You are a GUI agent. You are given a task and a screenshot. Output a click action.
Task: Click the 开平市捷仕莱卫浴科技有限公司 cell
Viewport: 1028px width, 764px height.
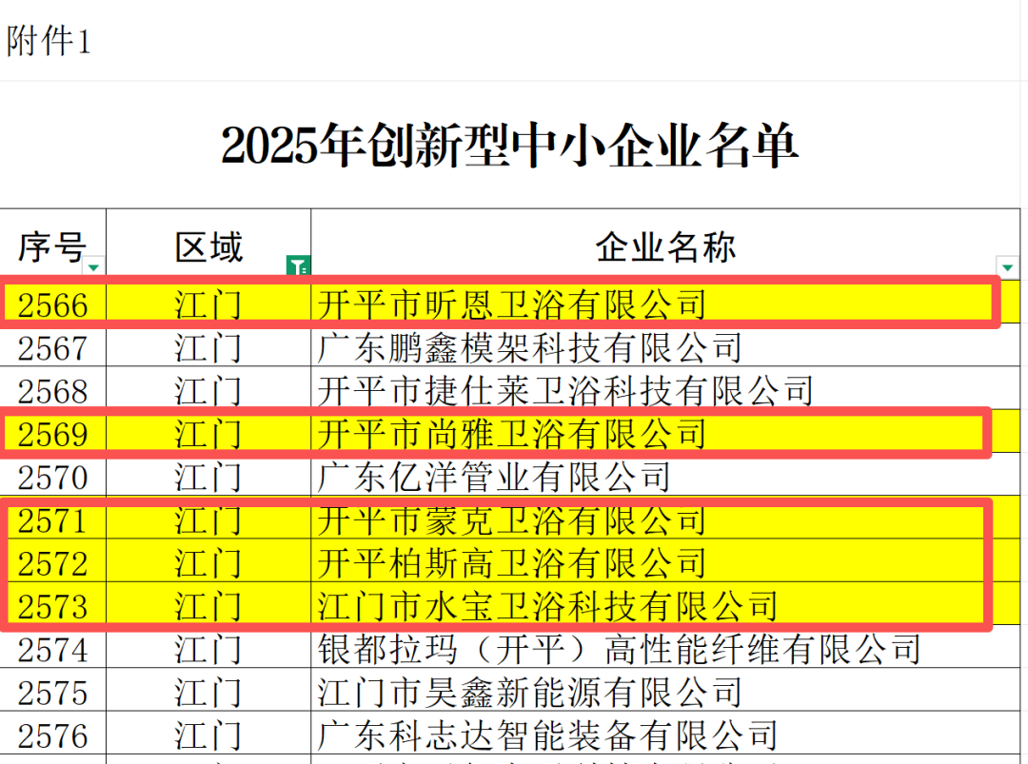[x=565, y=391]
